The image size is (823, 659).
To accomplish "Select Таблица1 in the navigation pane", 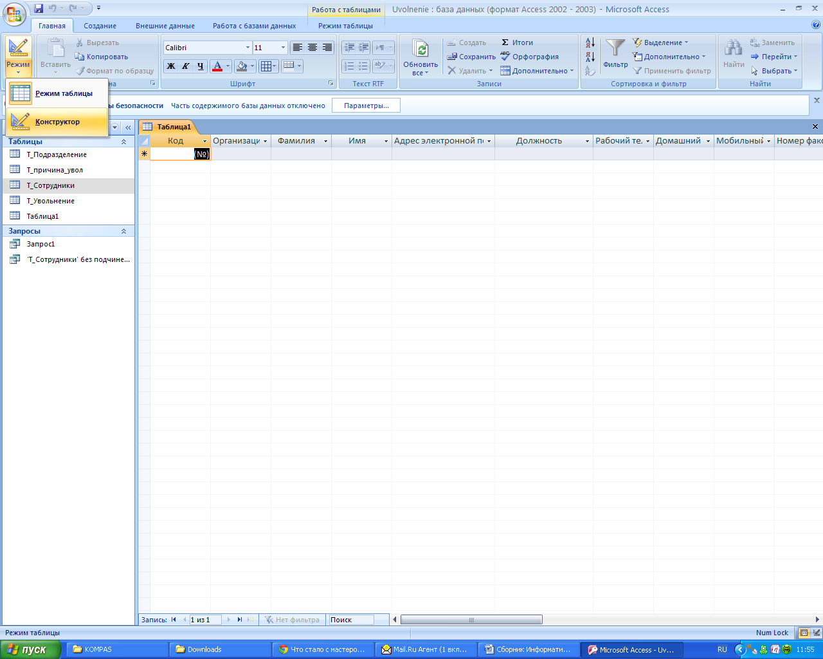I will tap(69, 216).
